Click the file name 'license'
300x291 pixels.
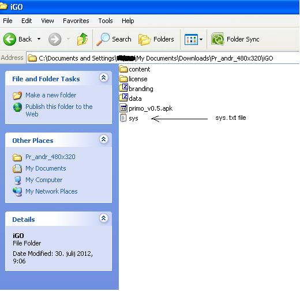pyautogui.click(x=138, y=79)
